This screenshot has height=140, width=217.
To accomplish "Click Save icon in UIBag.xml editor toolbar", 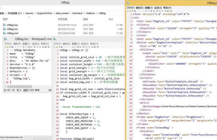I will coord(134,11).
